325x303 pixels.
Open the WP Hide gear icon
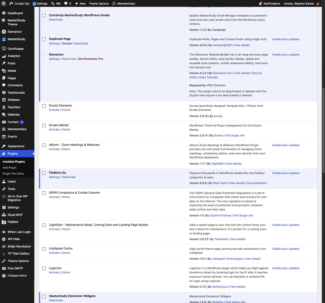pyautogui.click(x=4, y=239)
